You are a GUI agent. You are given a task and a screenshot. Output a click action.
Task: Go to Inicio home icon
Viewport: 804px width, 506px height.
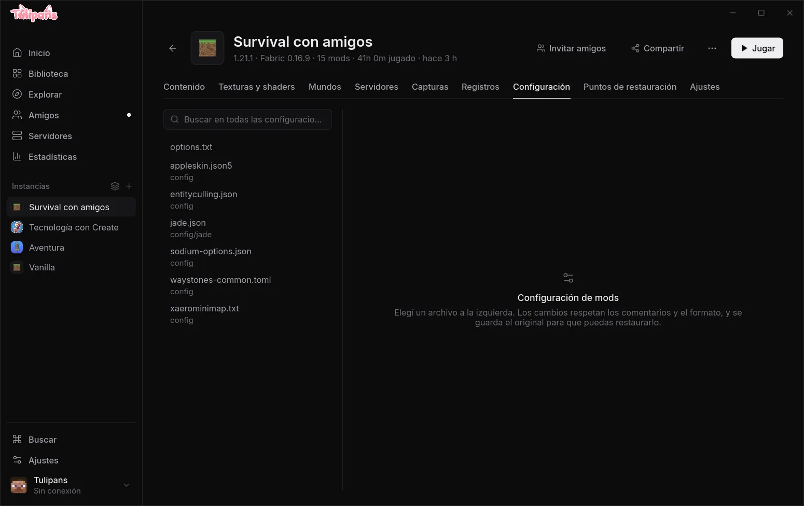coord(17,53)
